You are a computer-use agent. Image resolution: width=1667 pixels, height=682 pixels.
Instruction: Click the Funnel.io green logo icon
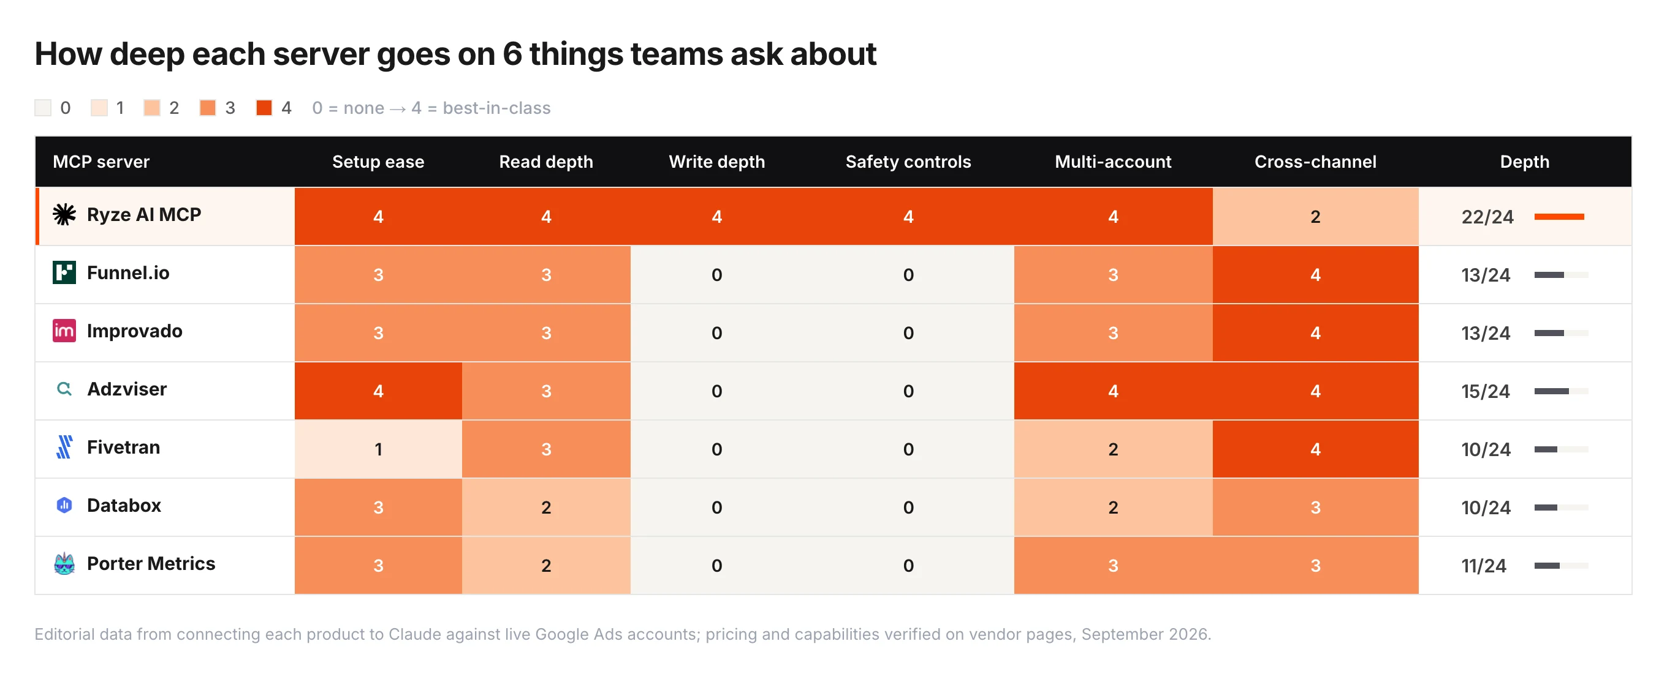[x=64, y=273]
